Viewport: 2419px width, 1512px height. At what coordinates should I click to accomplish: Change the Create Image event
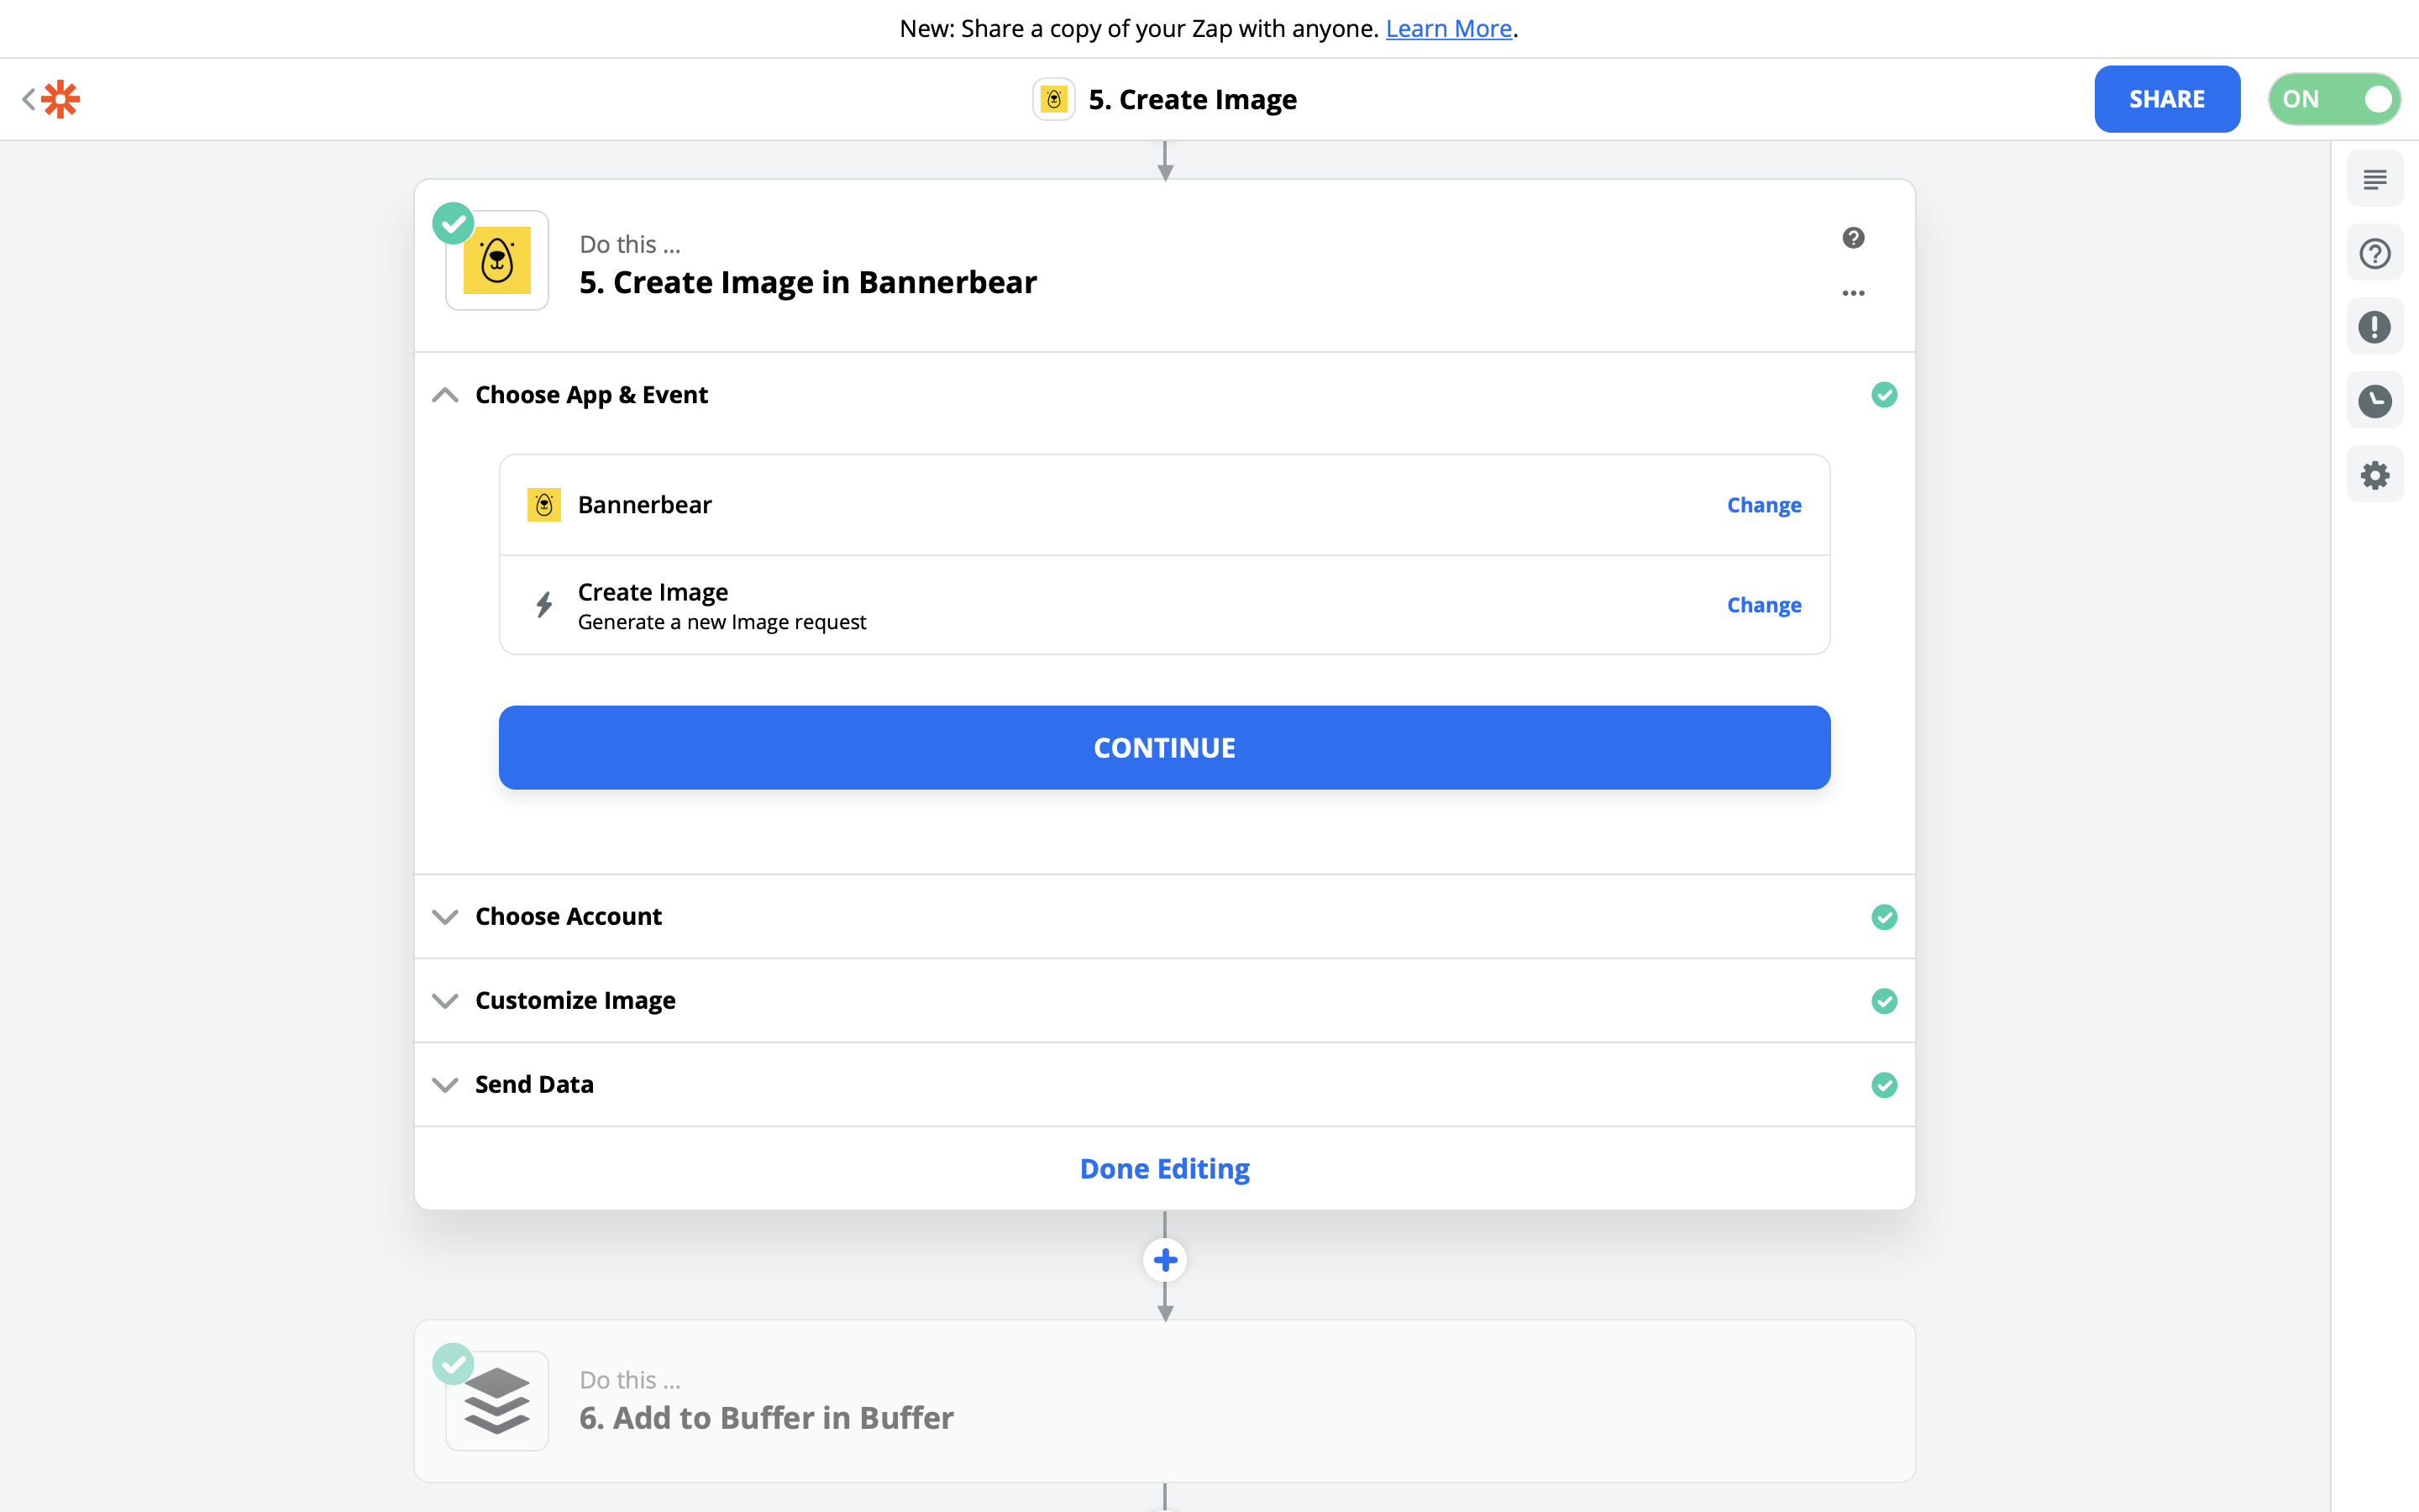[x=1763, y=605]
